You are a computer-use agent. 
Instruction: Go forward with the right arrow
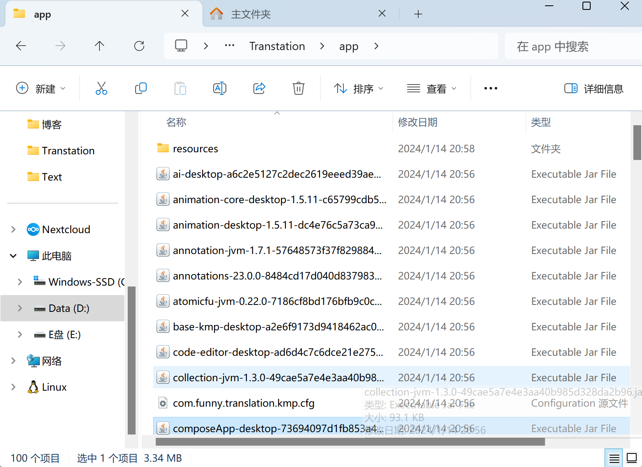(60, 46)
